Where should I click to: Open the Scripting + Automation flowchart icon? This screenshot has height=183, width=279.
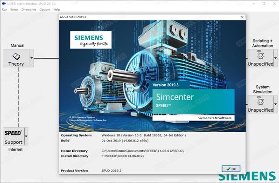[x=260, y=54]
